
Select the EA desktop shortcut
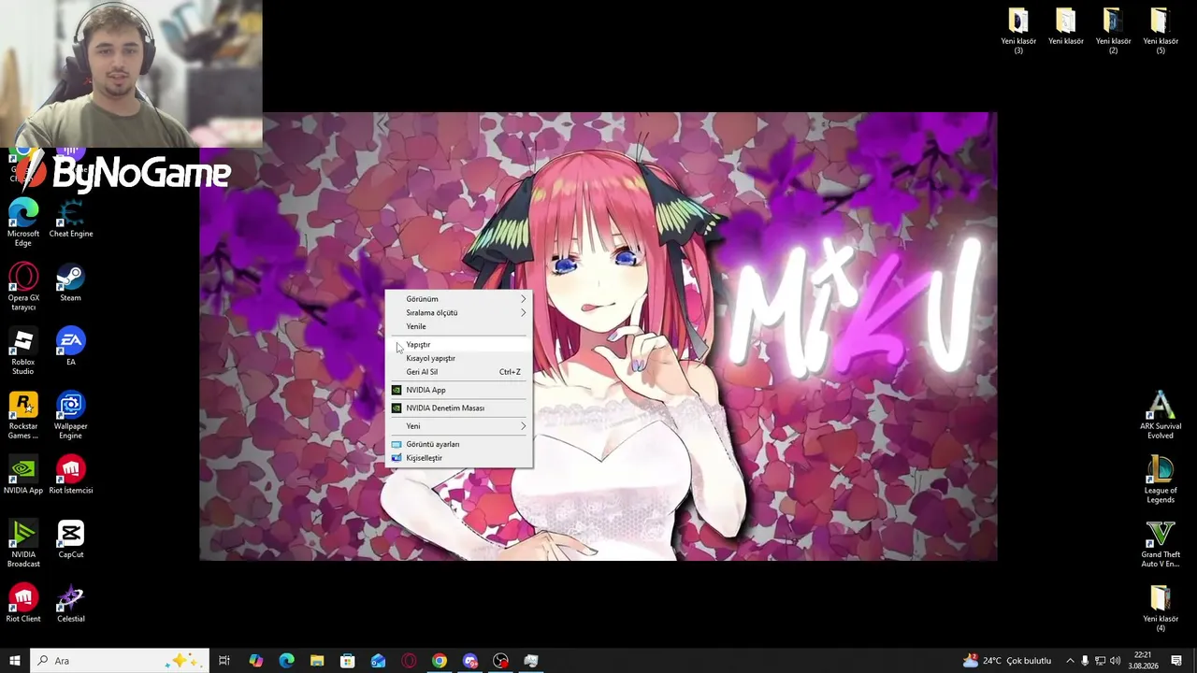(71, 347)
